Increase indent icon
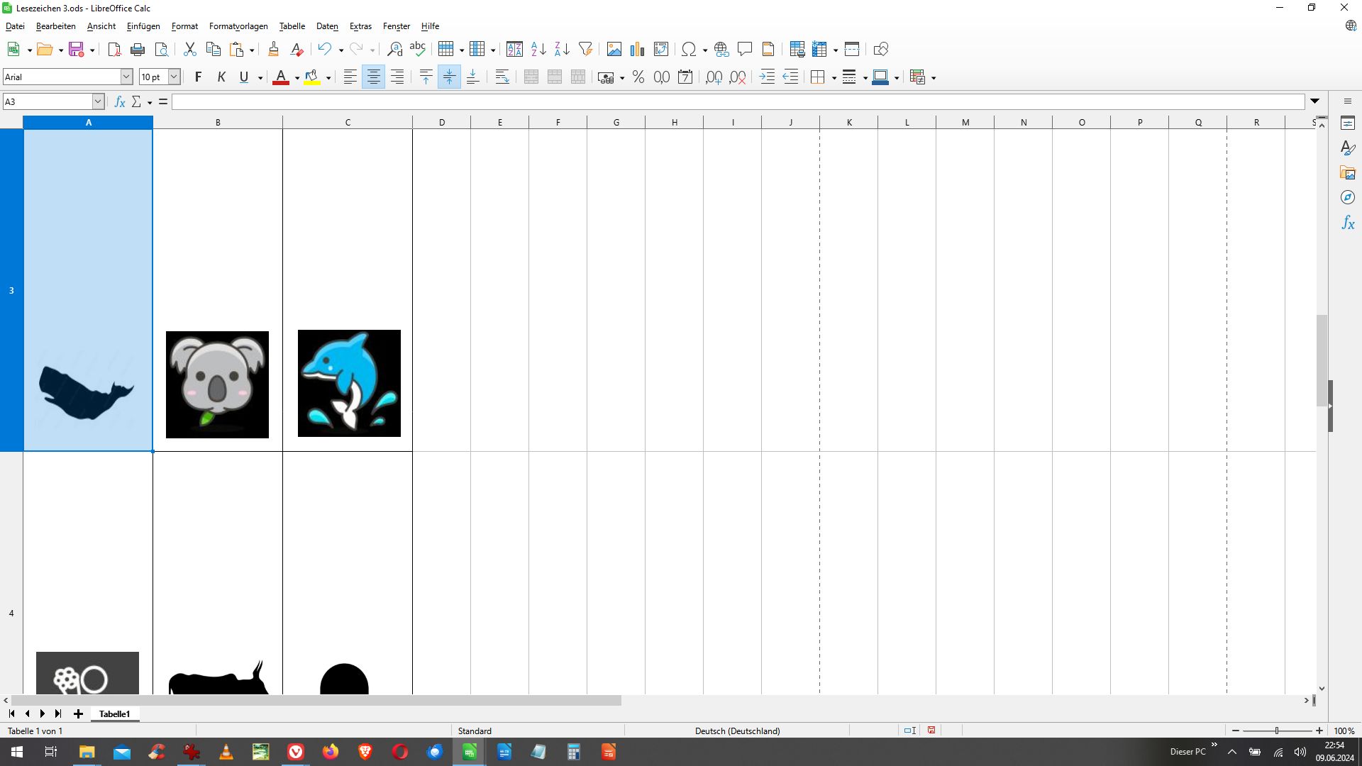This screenshot has height=766, width=1362. (x=767, y=77)
